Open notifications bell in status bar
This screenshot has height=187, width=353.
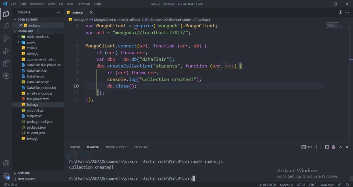tap(347, 185)
